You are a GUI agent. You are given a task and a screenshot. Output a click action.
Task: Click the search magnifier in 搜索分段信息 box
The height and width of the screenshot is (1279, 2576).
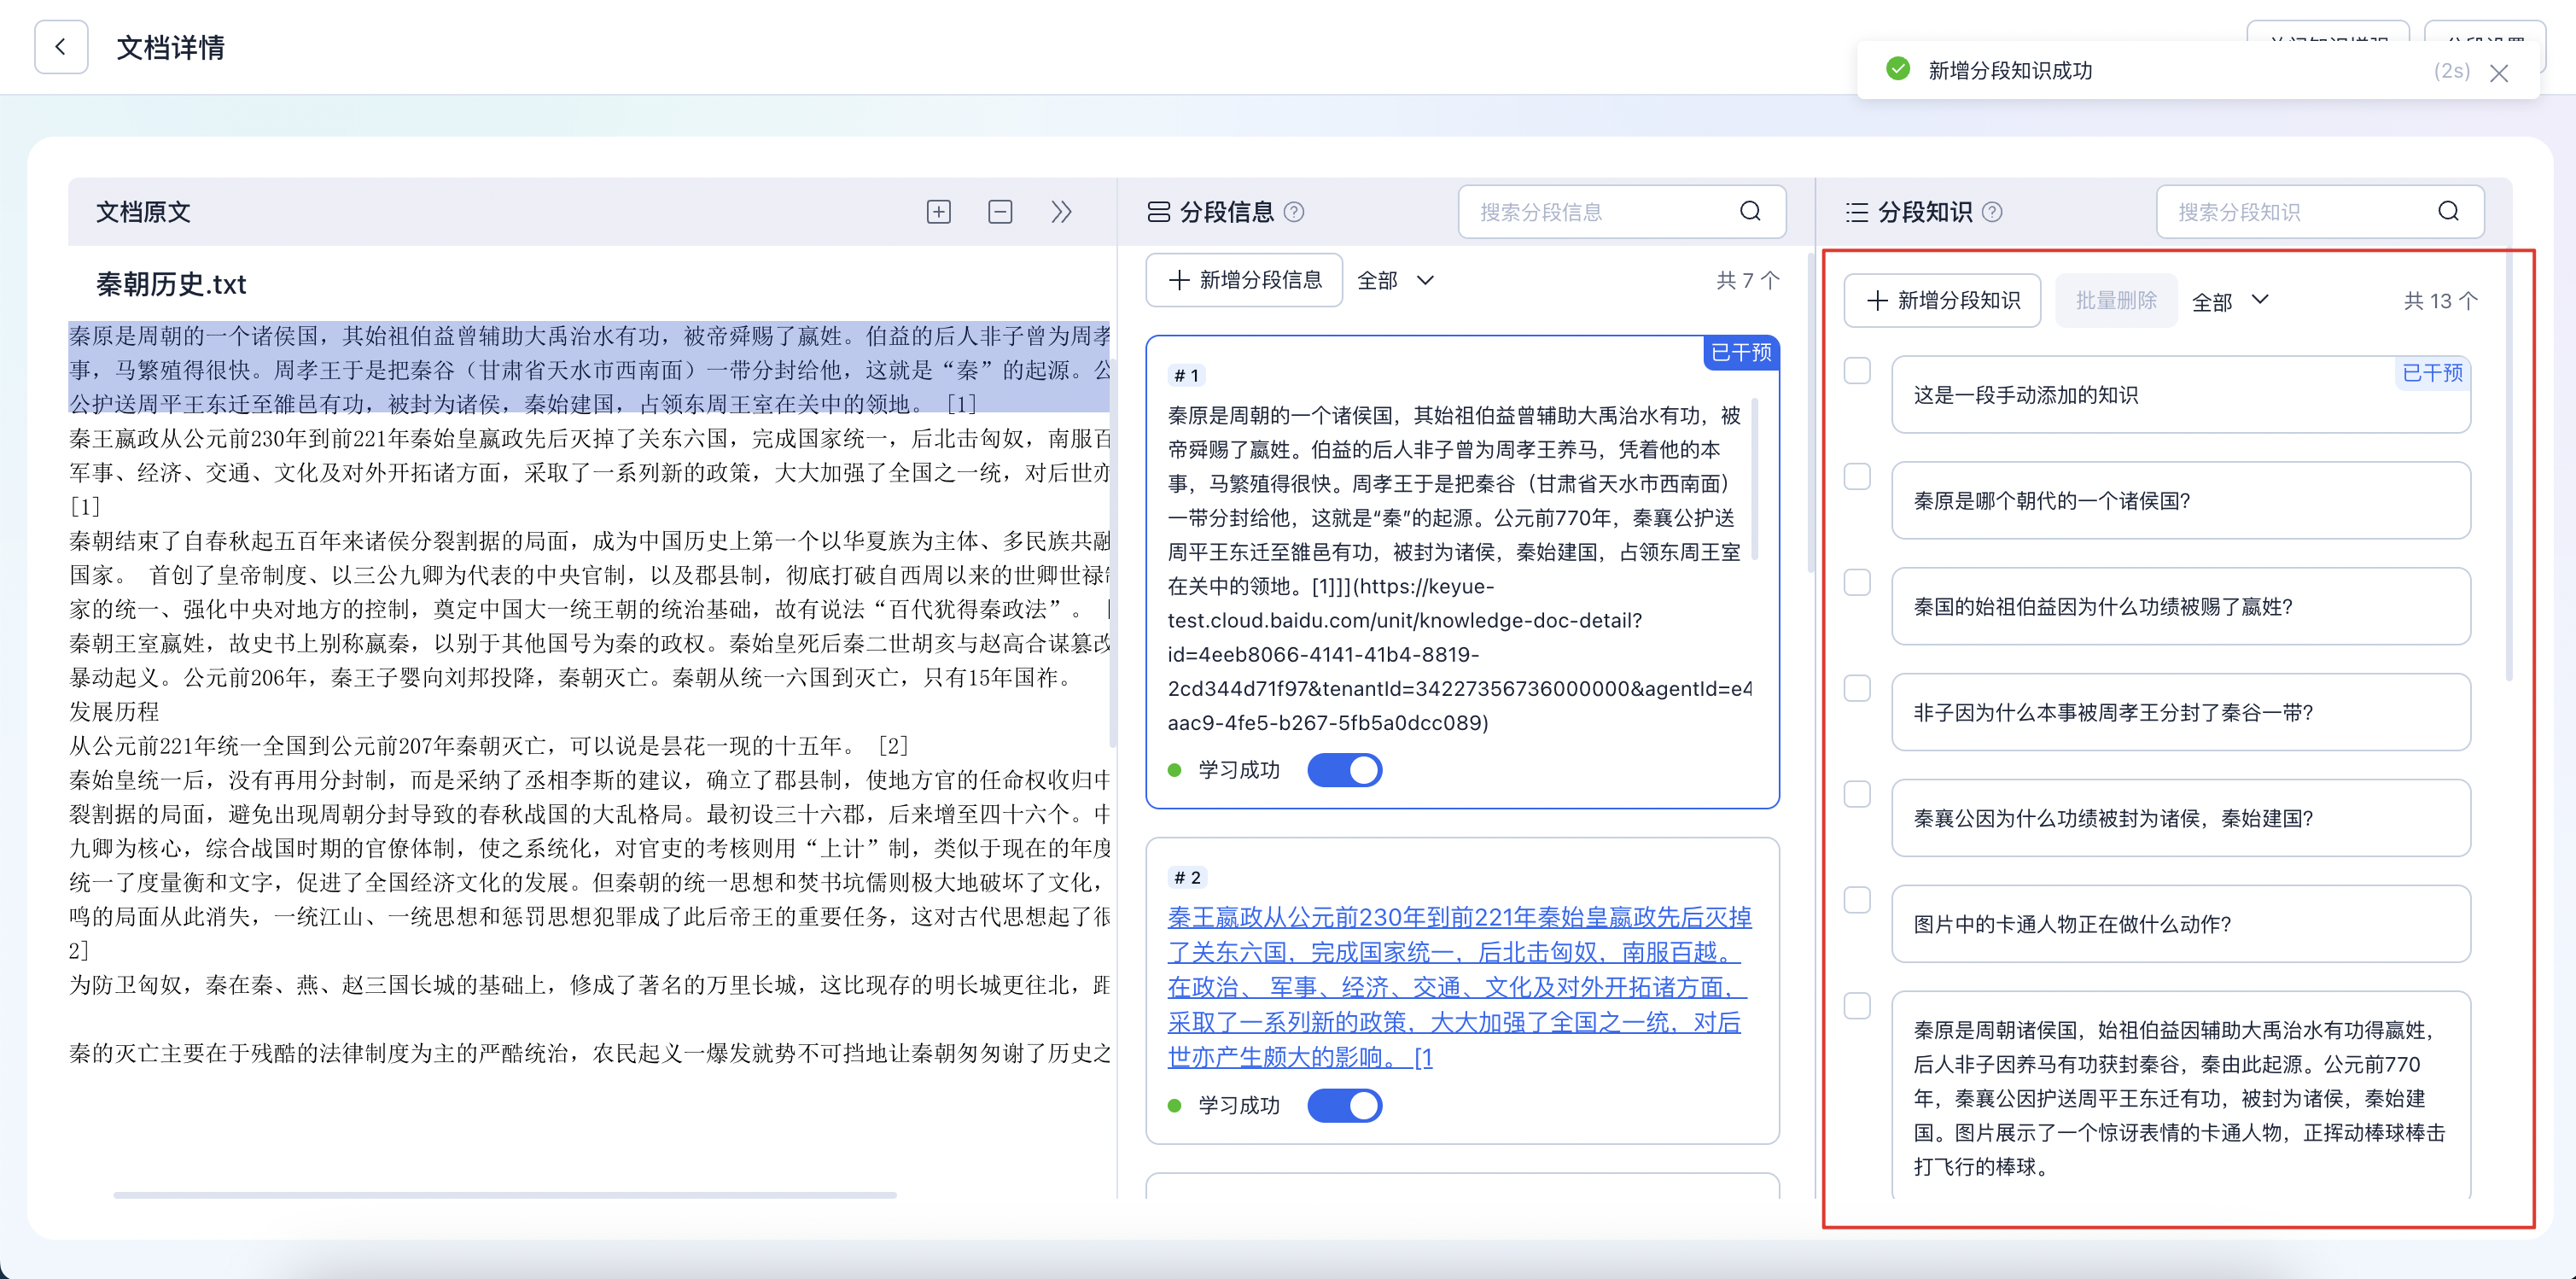[x=1750, y=211]
